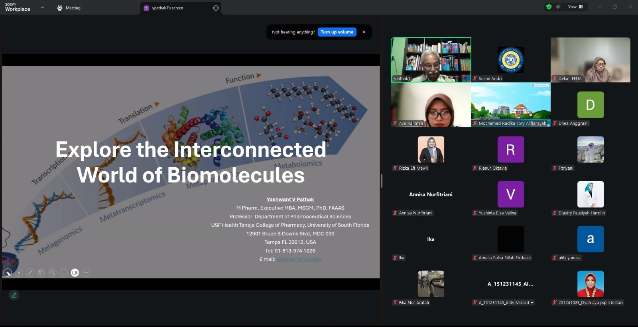Click the AI Companion sparkle icon
This screenshot has height=327, width=638.
click(558, 7)
